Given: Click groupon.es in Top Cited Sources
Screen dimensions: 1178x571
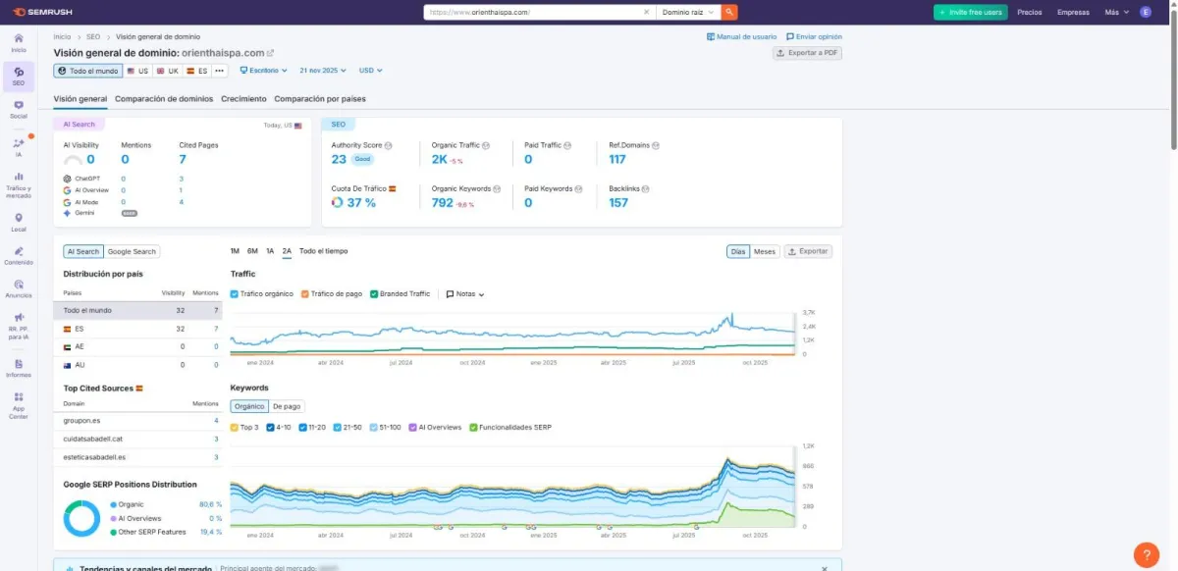Looking at the screenshot, I should 81,420.
